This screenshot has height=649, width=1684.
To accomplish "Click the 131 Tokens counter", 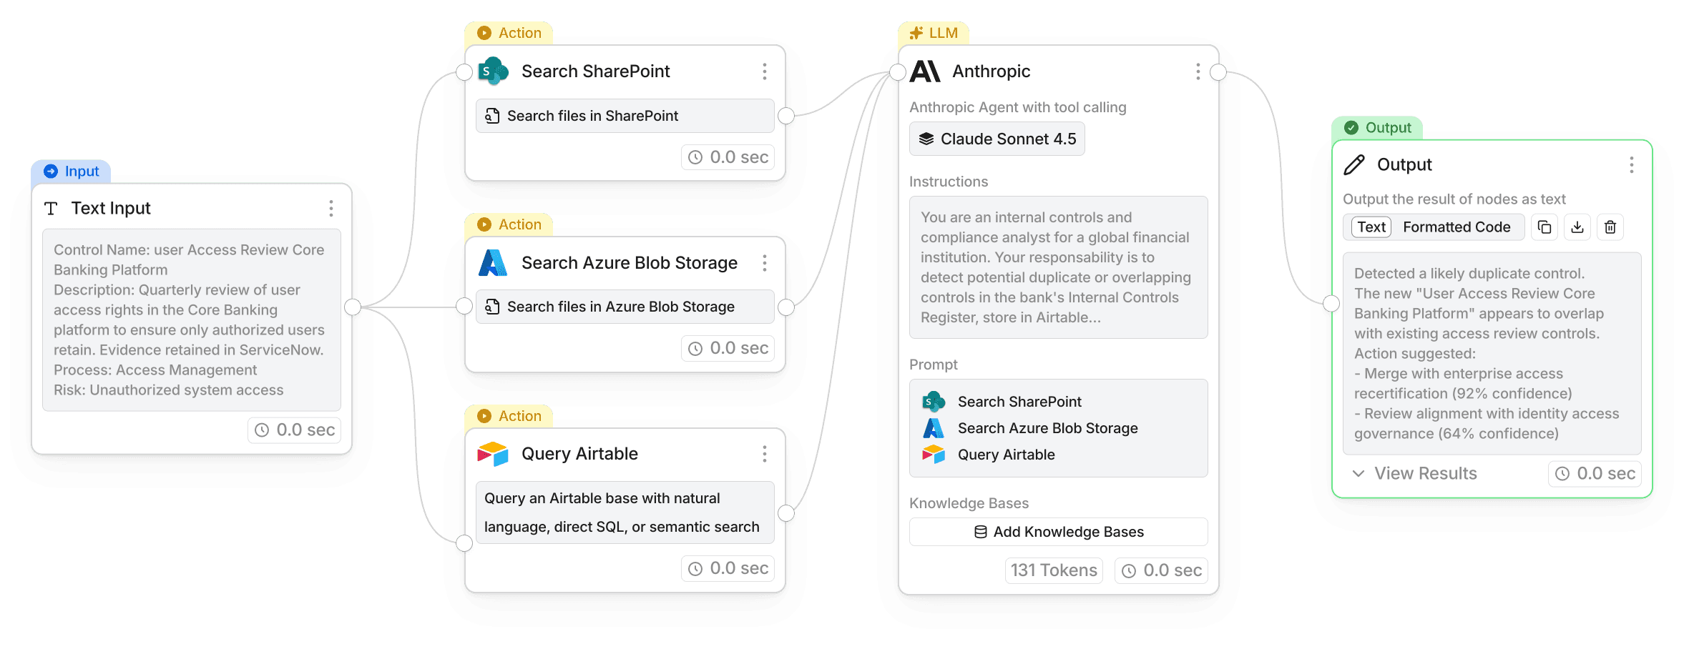I will pos(1054,570).
